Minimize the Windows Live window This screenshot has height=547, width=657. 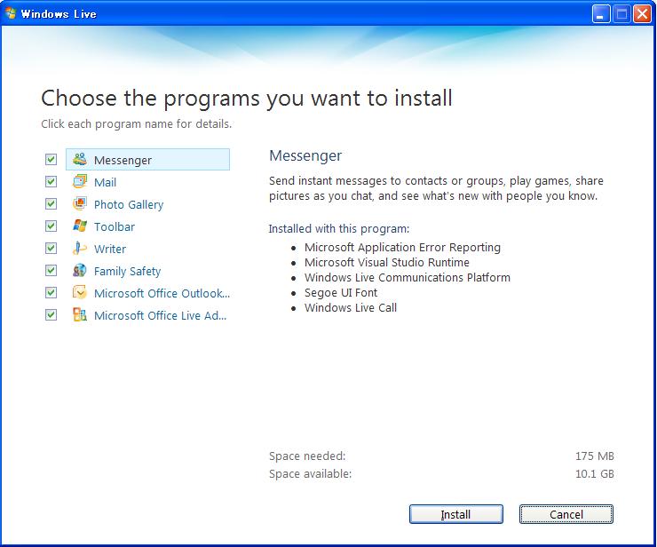click(x=600, y=14)
